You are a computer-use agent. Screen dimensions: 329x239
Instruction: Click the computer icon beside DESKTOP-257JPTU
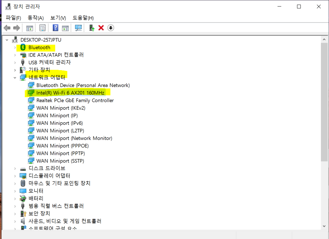15,40
